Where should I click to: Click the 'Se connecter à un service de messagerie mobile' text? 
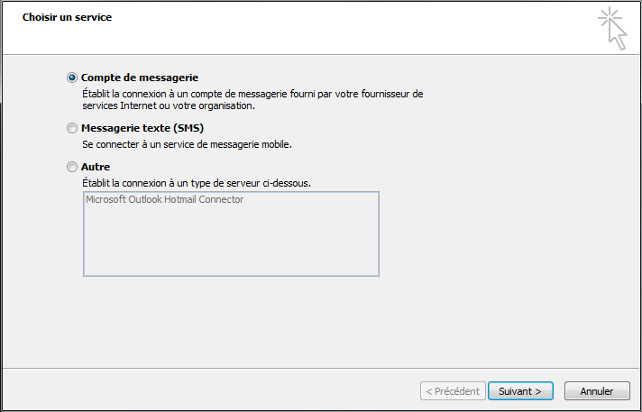(x=188, y=144)
